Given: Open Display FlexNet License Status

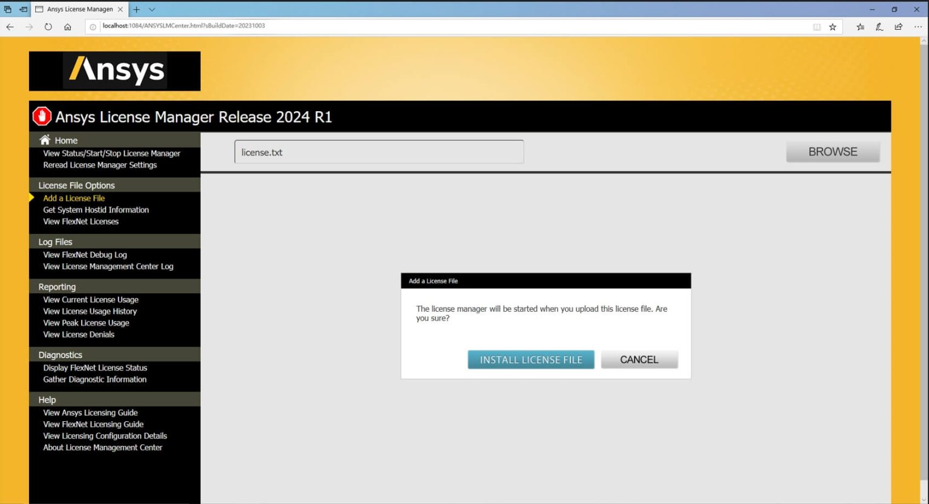Looking at the screenshot, I should [95, 367].
